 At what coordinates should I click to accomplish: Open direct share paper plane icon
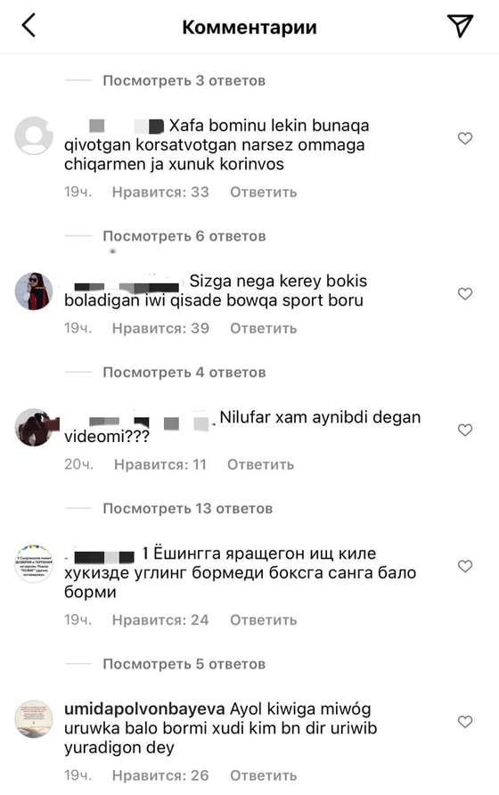pyautogui.click(x=460, y=25)
